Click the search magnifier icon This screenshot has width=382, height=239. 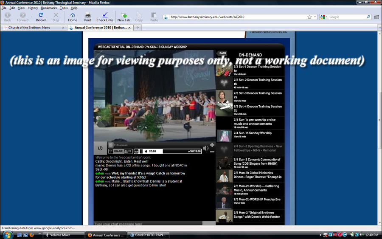tap(368, 17)
